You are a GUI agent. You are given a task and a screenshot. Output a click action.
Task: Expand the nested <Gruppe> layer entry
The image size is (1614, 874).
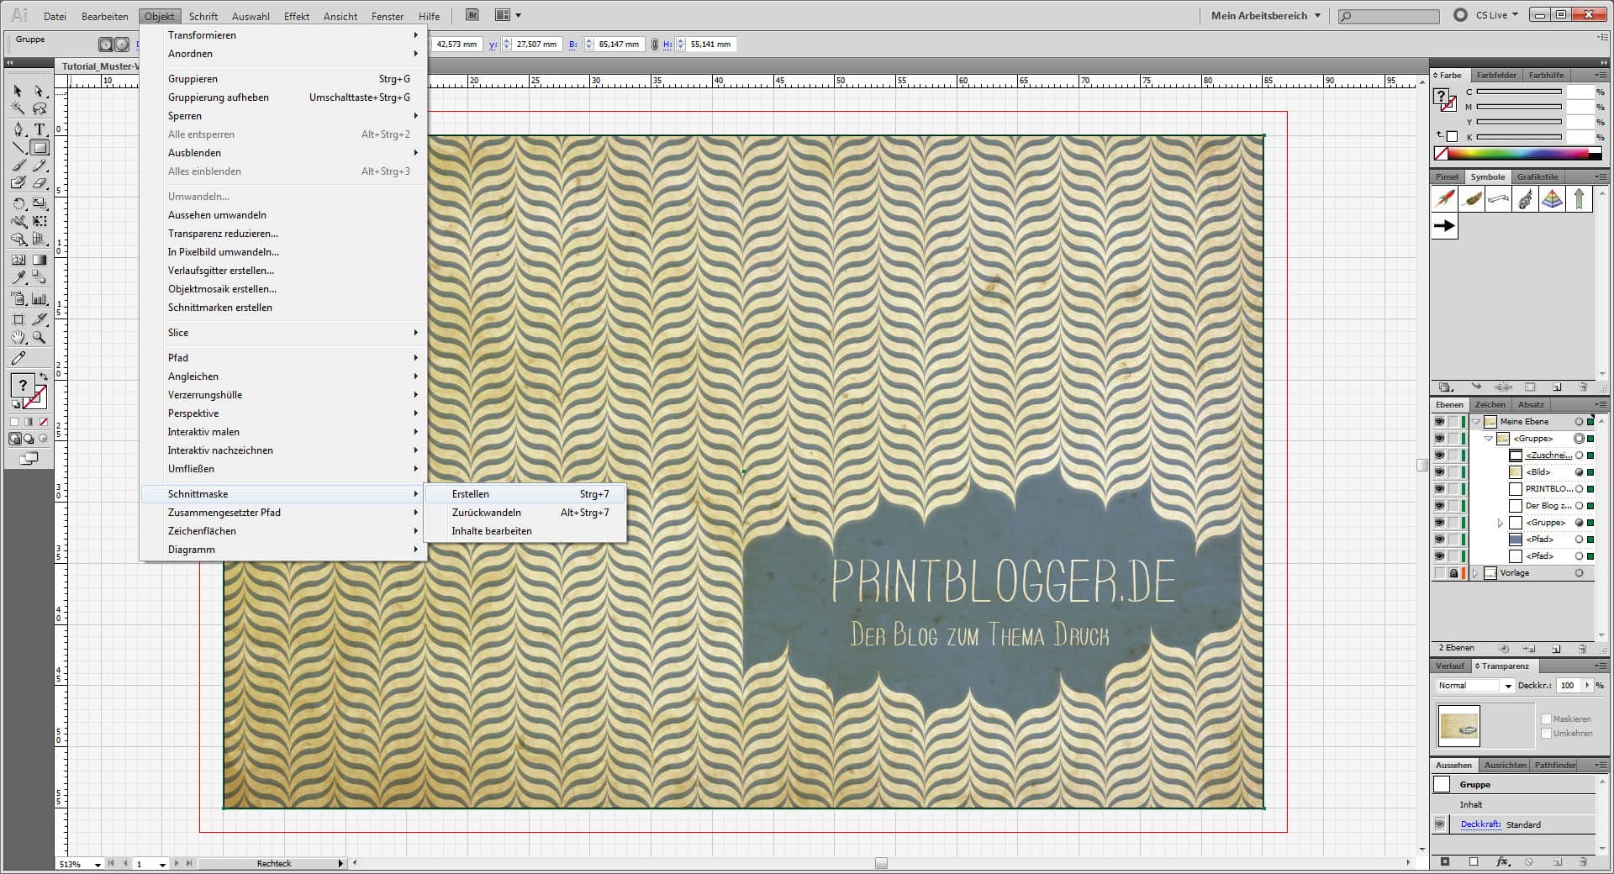pos(1500,523)
